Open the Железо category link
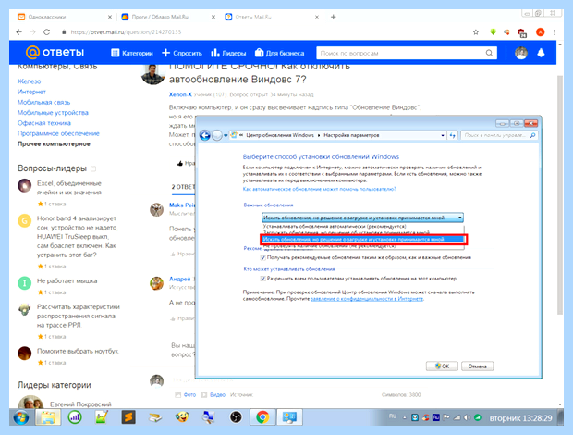This screenshot has width=573, height=435. (30, 81)
